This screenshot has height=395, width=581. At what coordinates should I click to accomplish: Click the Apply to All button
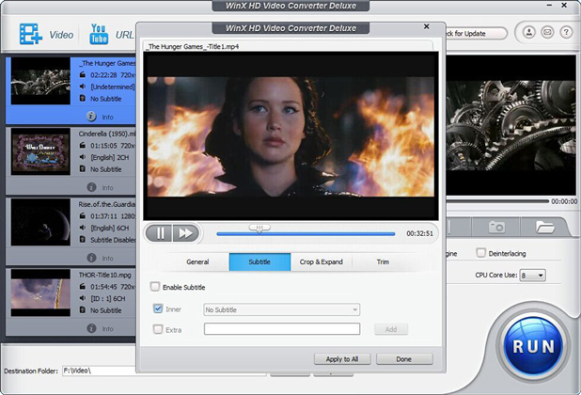342,359
